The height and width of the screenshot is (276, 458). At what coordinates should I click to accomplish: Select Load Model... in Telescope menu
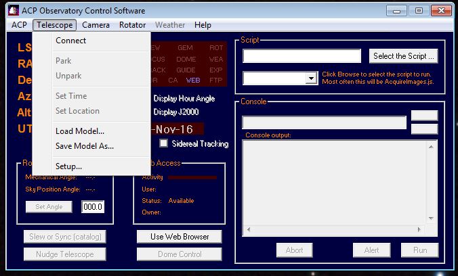pos(80,131)
